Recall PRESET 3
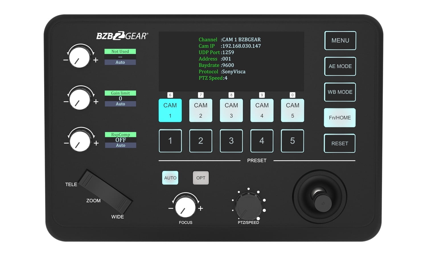This screenshot has height=256, width=427. click(231, 141)
